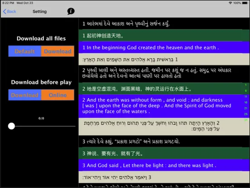
Task: Select Gujarati verse 2 row
Action: [164, 74]
